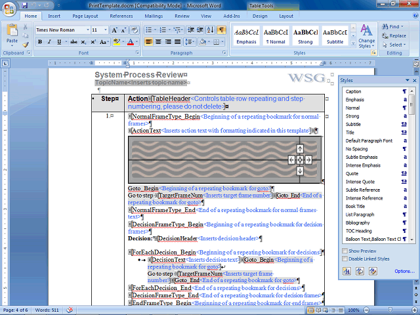Switch to Print Layout view in status bar

(310, 310)
